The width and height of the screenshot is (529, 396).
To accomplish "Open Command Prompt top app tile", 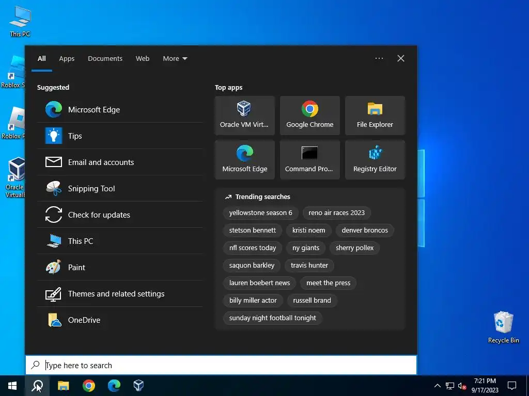I will click(x=310, y=160).
